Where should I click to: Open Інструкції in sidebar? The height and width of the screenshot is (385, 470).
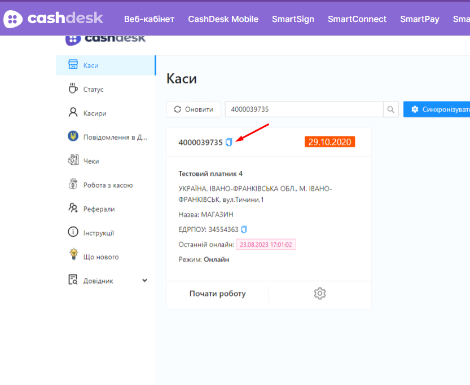(99, 233)
